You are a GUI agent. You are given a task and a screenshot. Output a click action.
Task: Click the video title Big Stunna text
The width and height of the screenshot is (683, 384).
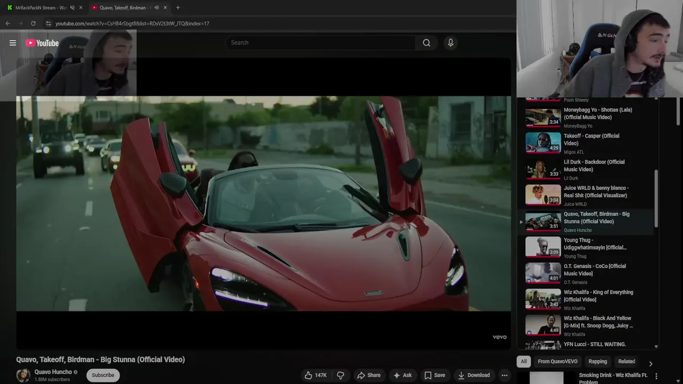coord(100,359)
